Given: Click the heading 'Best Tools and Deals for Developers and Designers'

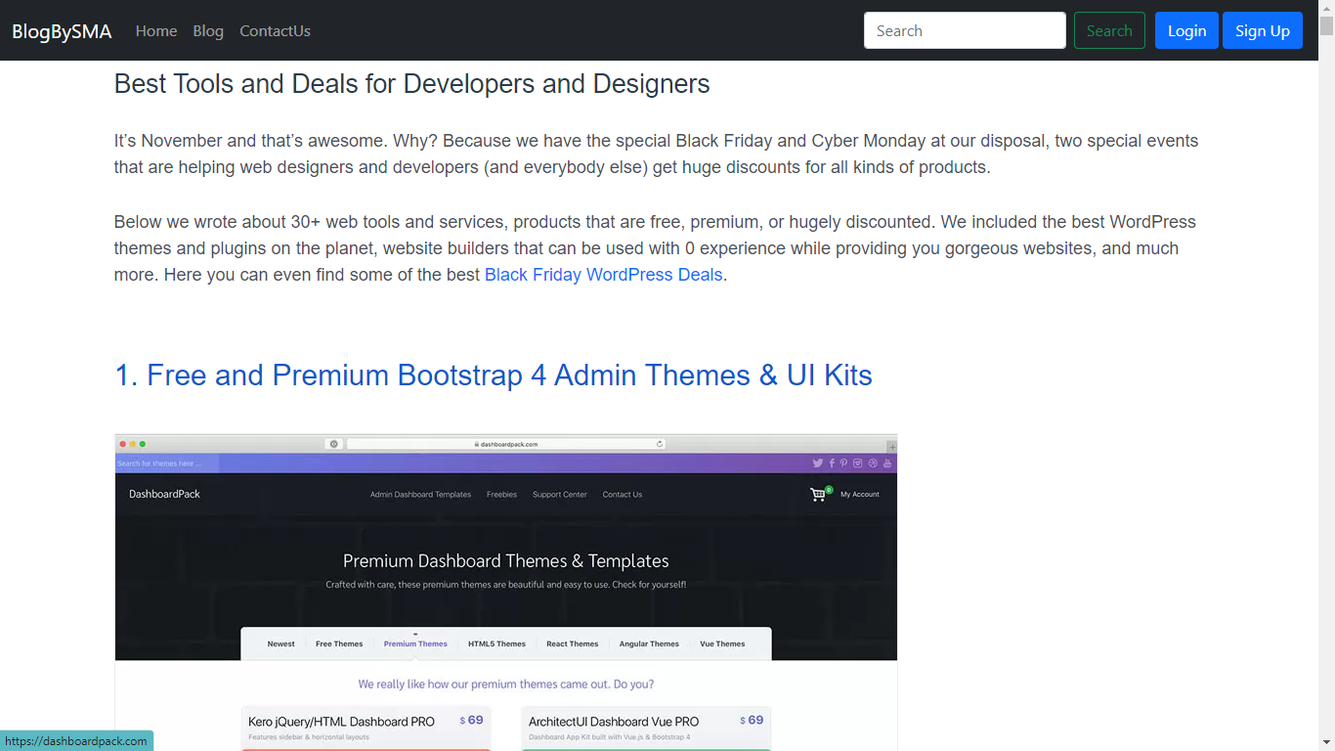Looking at the screenshot, I should 412,84.
